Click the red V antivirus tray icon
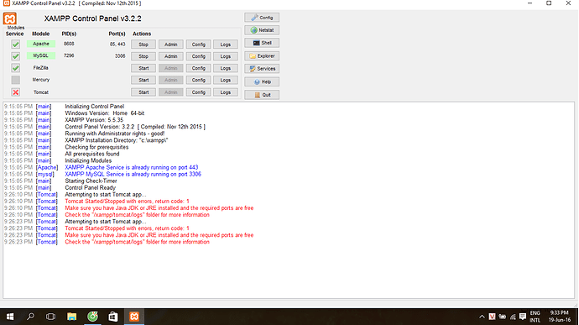 pos(492,317)
